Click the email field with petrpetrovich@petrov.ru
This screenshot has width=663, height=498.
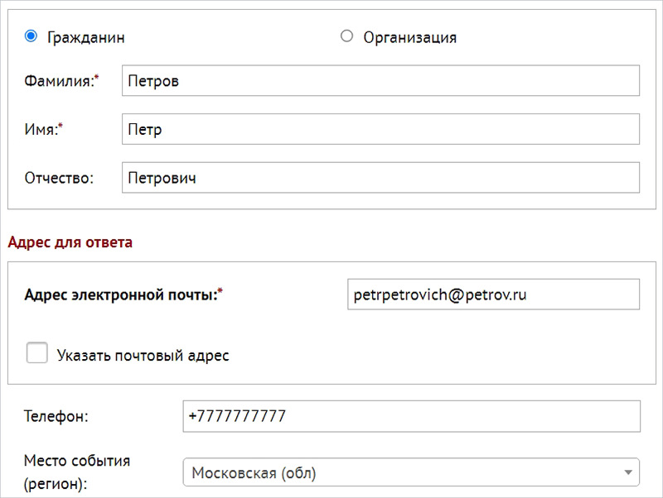(493, 294)
